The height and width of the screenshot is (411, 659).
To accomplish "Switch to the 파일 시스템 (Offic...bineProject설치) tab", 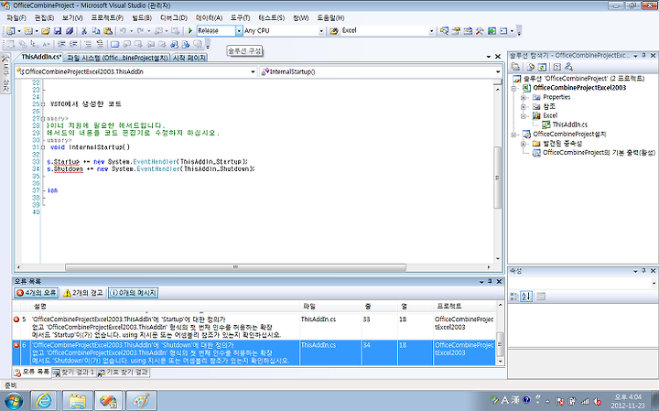I will (117, 58).
